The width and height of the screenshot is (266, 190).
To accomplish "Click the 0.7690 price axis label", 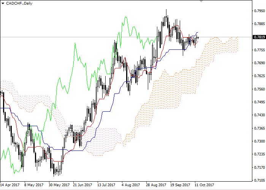I will click(x=259, y=63).
